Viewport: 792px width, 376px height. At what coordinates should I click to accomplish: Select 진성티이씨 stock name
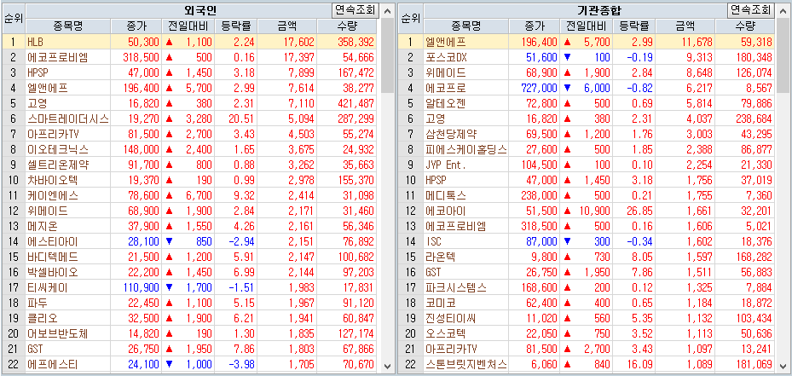click(451, 319)
